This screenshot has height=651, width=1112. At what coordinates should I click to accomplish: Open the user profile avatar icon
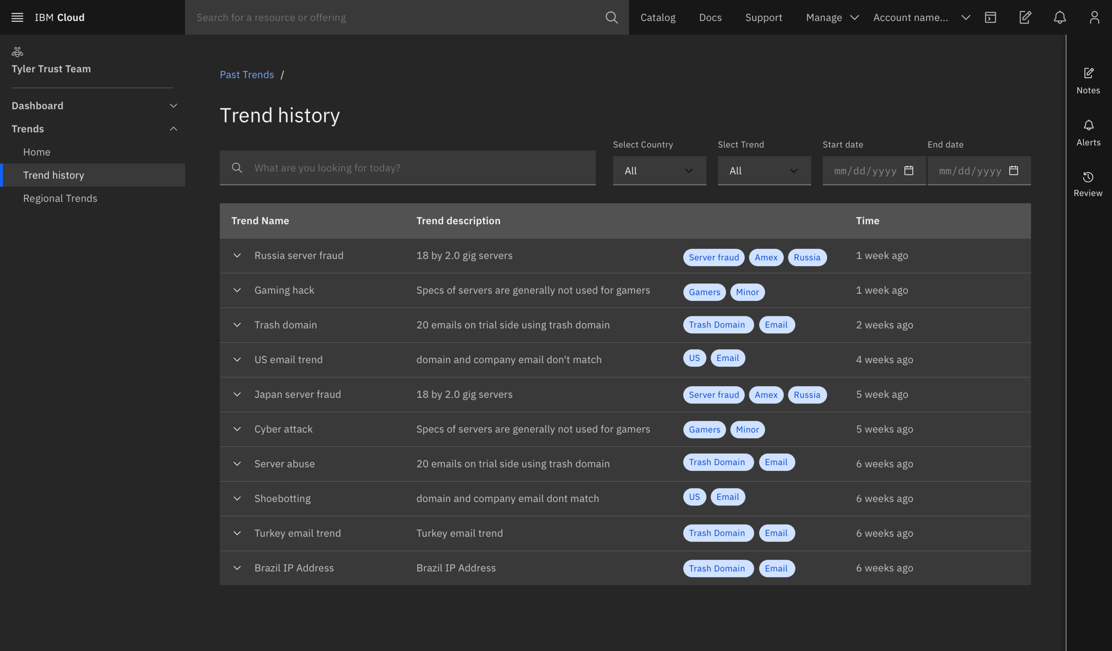pos(1094,17)
